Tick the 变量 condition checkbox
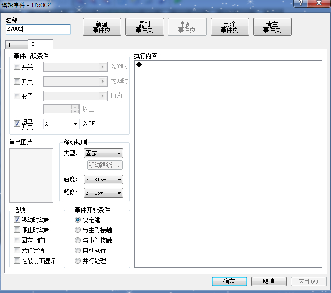The image size is (331, 293). [x=17, y=96]
